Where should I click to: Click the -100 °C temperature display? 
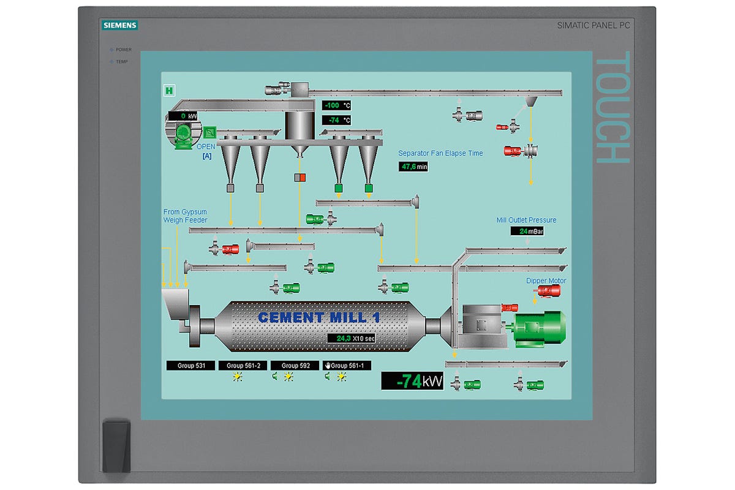337,105
